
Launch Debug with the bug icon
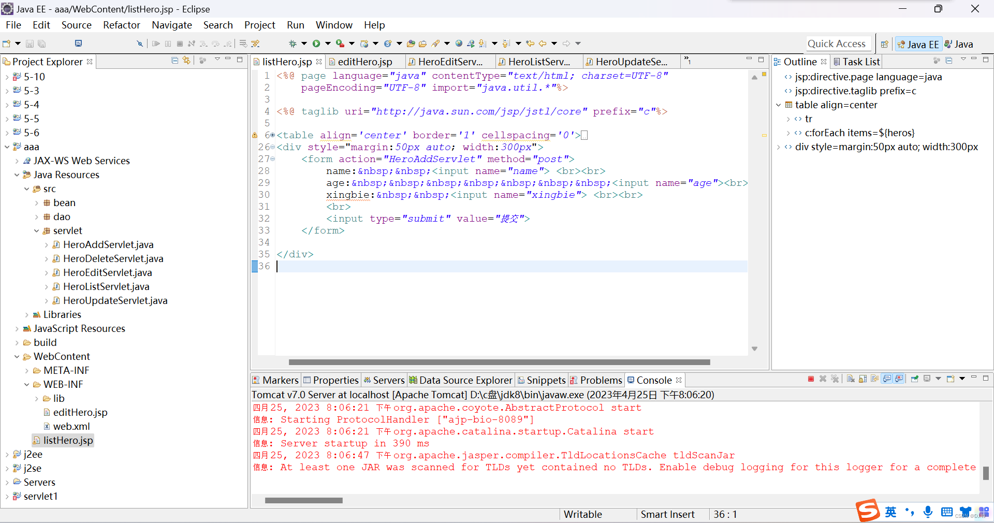point(293,44)
